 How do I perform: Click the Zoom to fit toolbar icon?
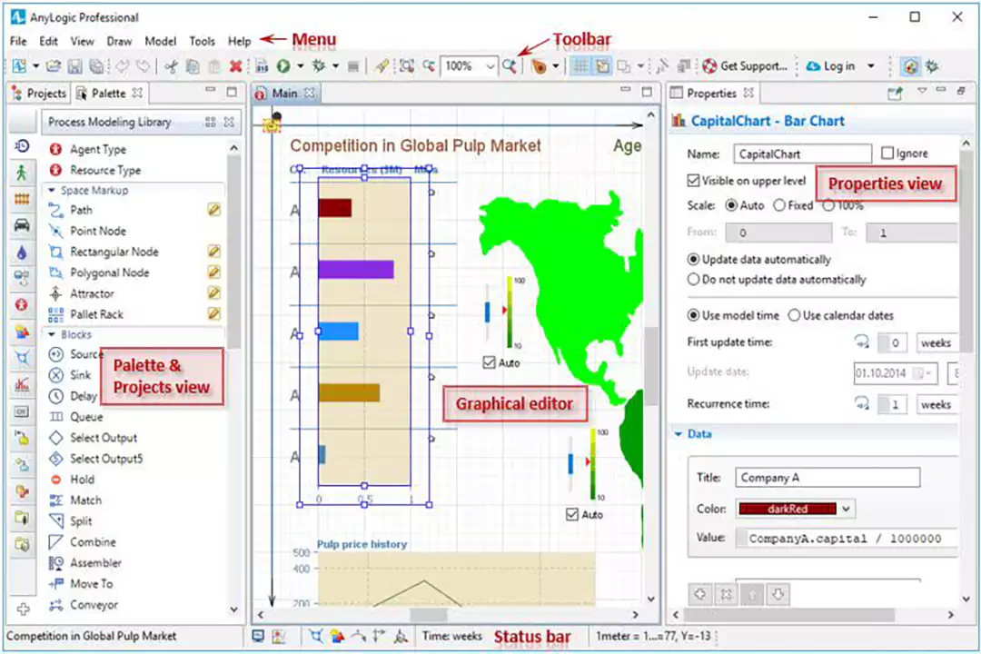pos(407,65)
